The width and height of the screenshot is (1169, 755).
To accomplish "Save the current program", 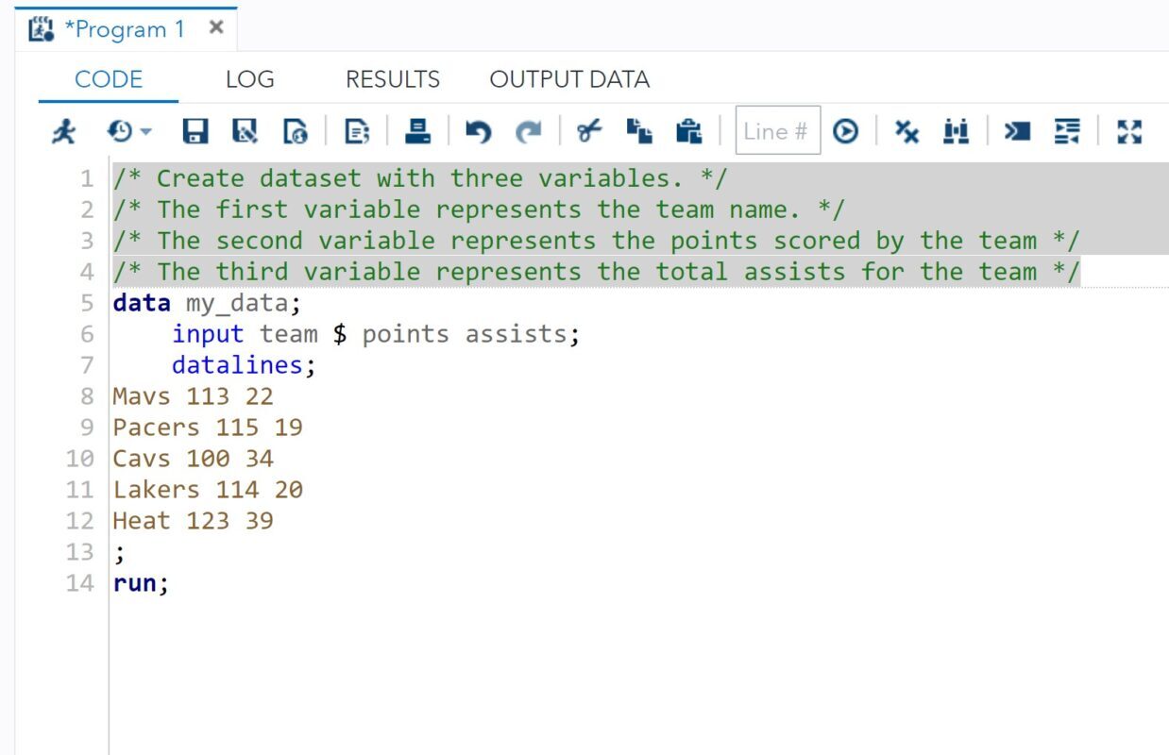I will [x=195, y=132].
